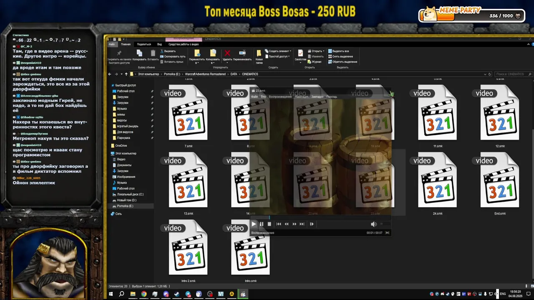Open the Переместить в dropdown
The height and width of the screenshot is (300, 534).
tap(197, 57)
